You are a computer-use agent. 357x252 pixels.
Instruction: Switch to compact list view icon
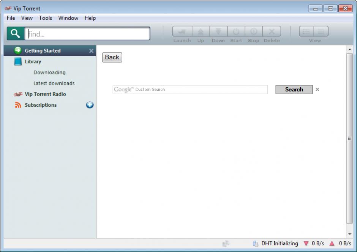321,31
